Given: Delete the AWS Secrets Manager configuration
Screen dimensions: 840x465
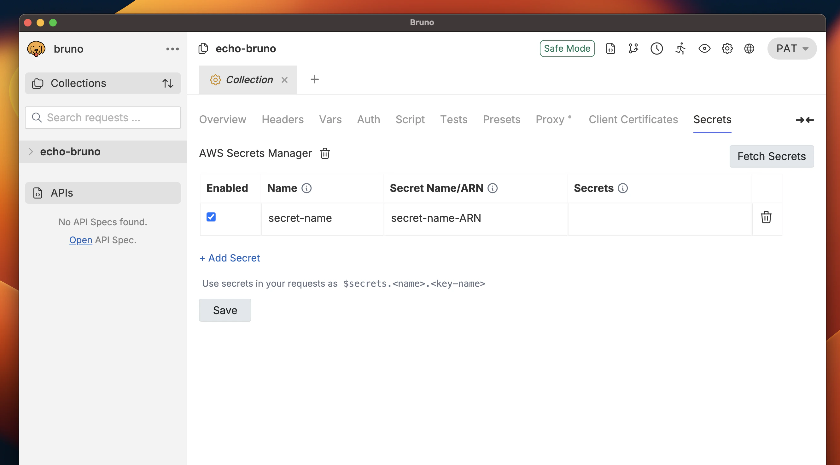Looking at the screenshot, I should tap(324, 153).
